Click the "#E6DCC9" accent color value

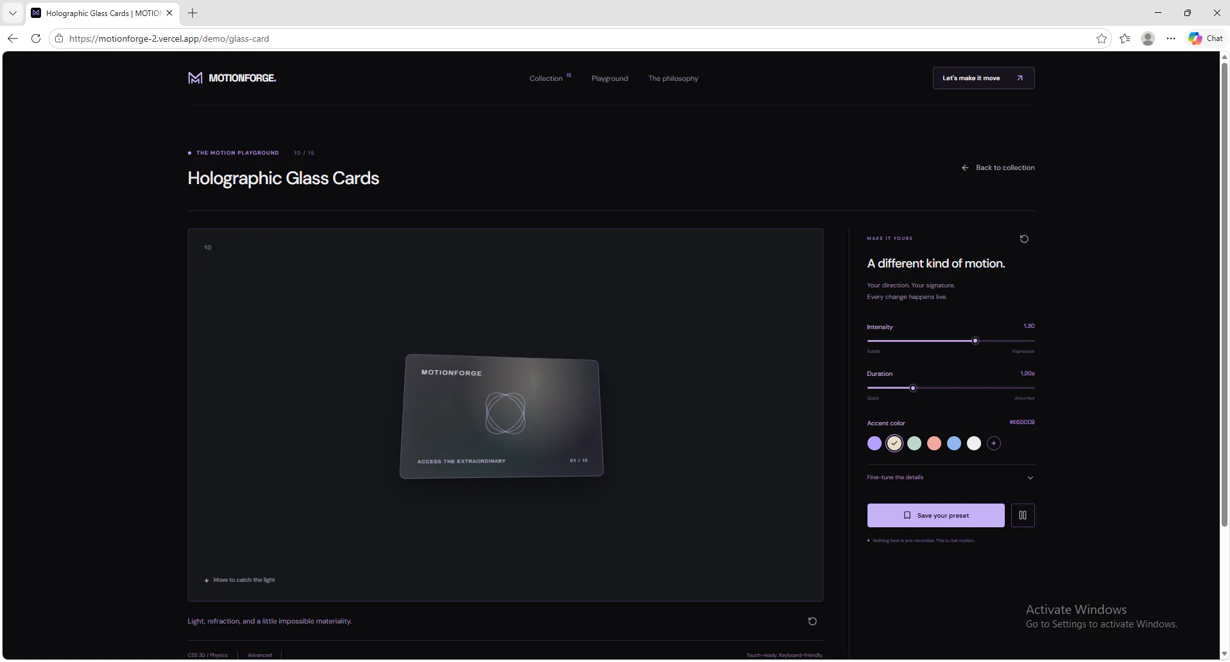point(1022,422)
